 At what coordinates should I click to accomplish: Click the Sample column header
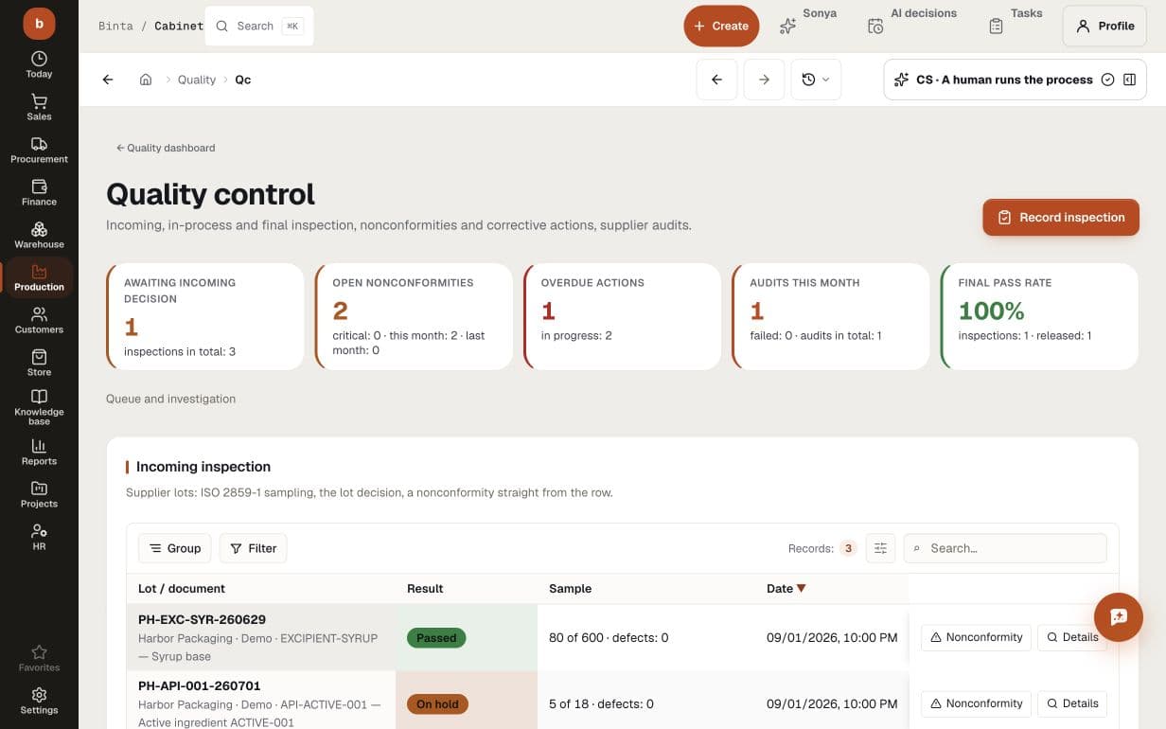[x=570, y=588]
